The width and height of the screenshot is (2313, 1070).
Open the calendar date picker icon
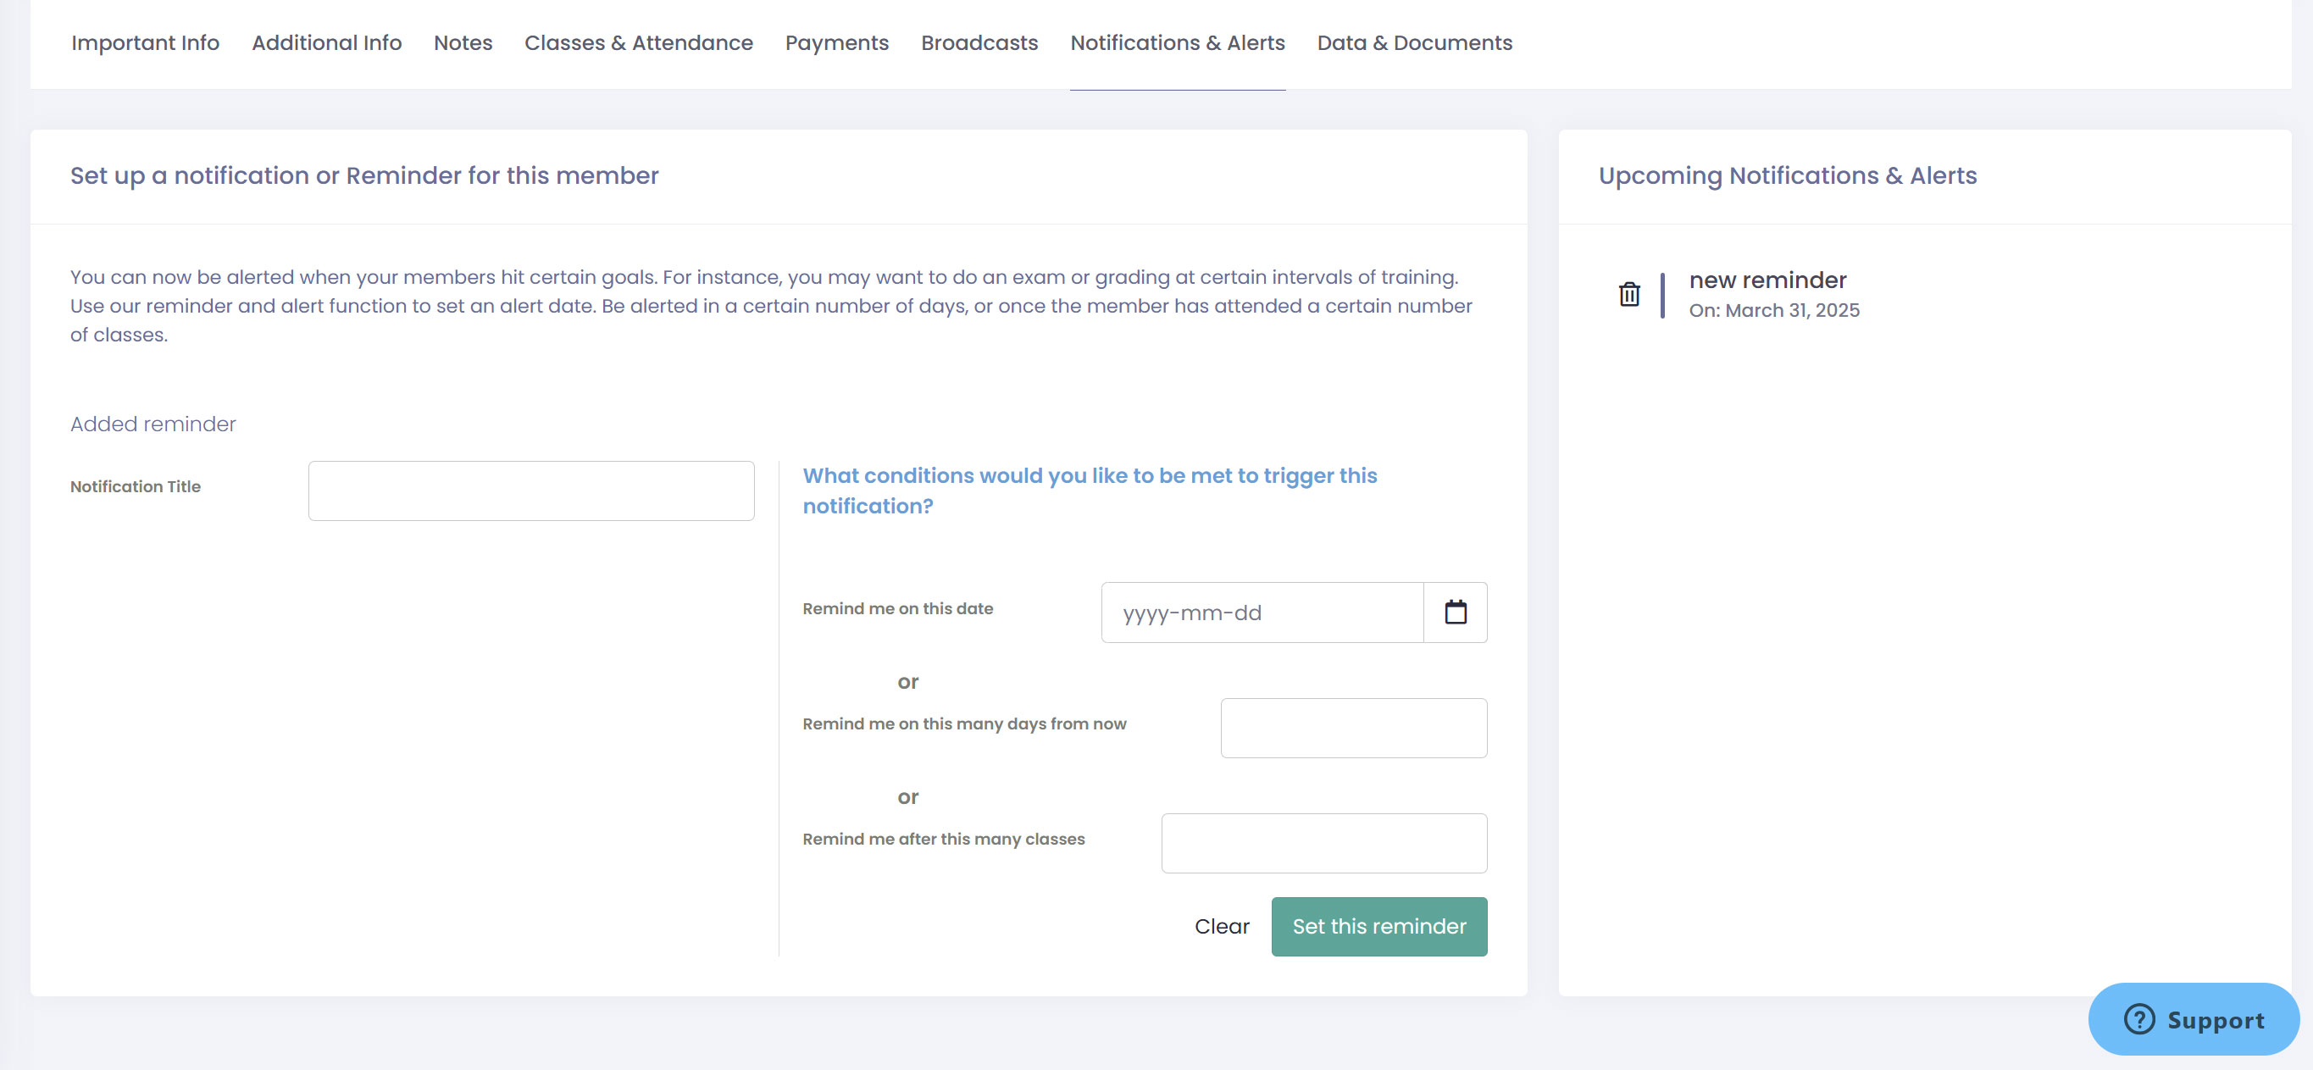[x=1455, y=613]
